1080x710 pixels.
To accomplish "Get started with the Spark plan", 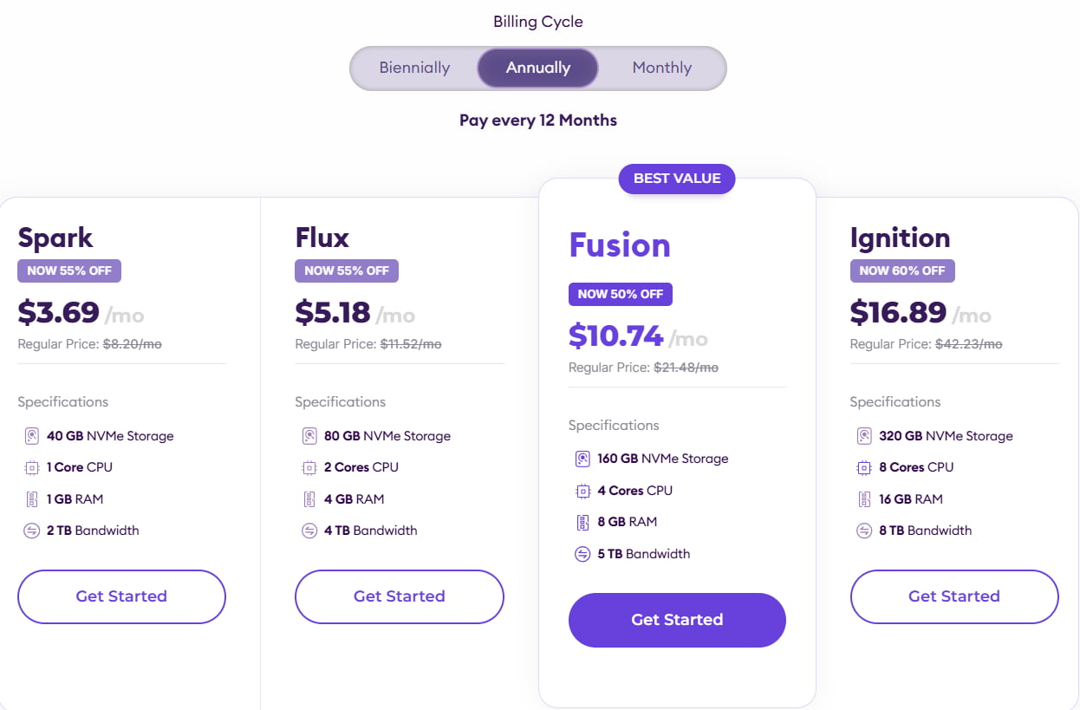I will pyautogui.click(x=121, y=596).
